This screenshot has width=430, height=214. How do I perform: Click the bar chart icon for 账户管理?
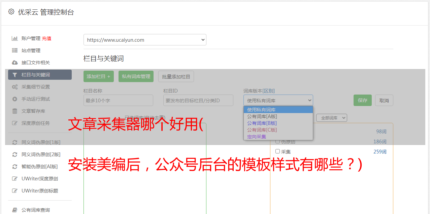[14, 38]
